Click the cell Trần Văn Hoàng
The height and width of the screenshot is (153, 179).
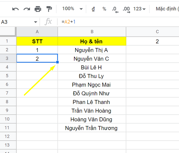coord(92,111)
